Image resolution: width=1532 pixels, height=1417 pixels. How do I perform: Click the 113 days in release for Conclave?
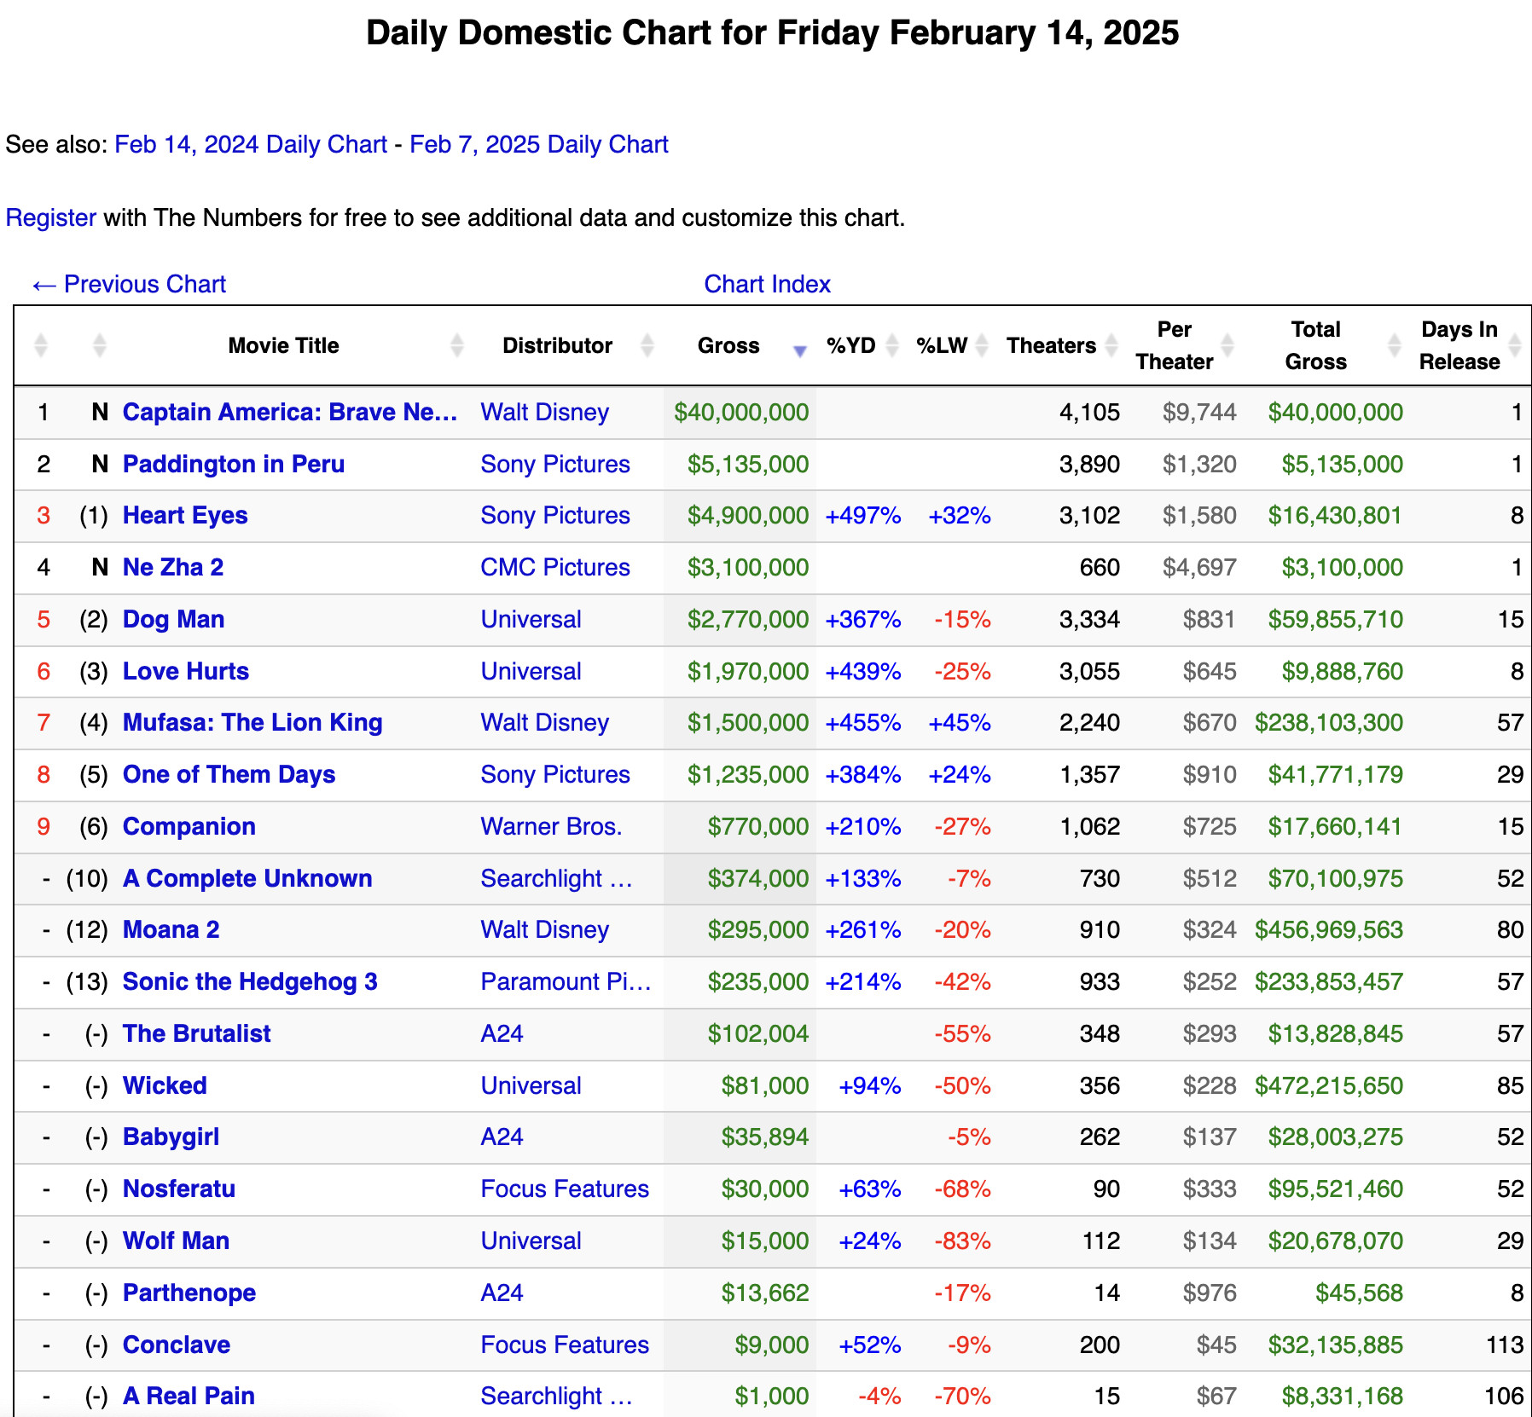pos(1505,1345)
